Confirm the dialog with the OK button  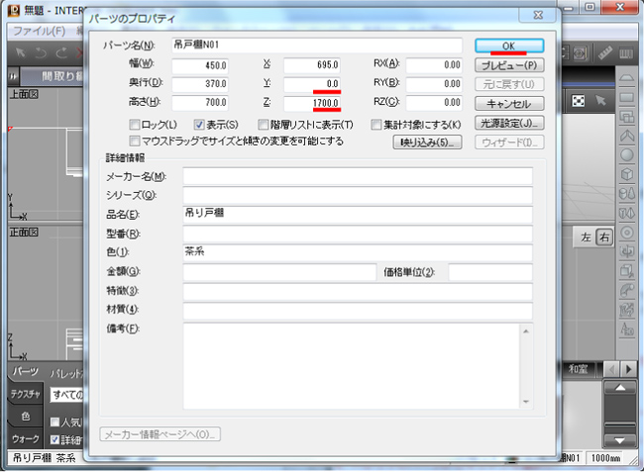click(508, 46)
